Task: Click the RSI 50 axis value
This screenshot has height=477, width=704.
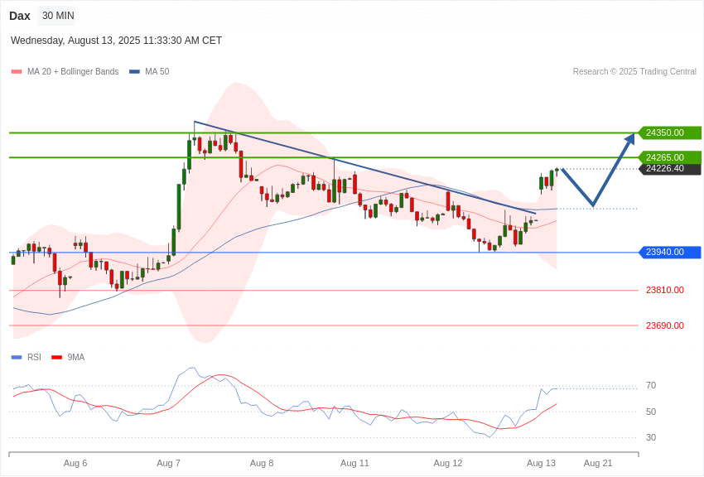Action: coord(651,412)
